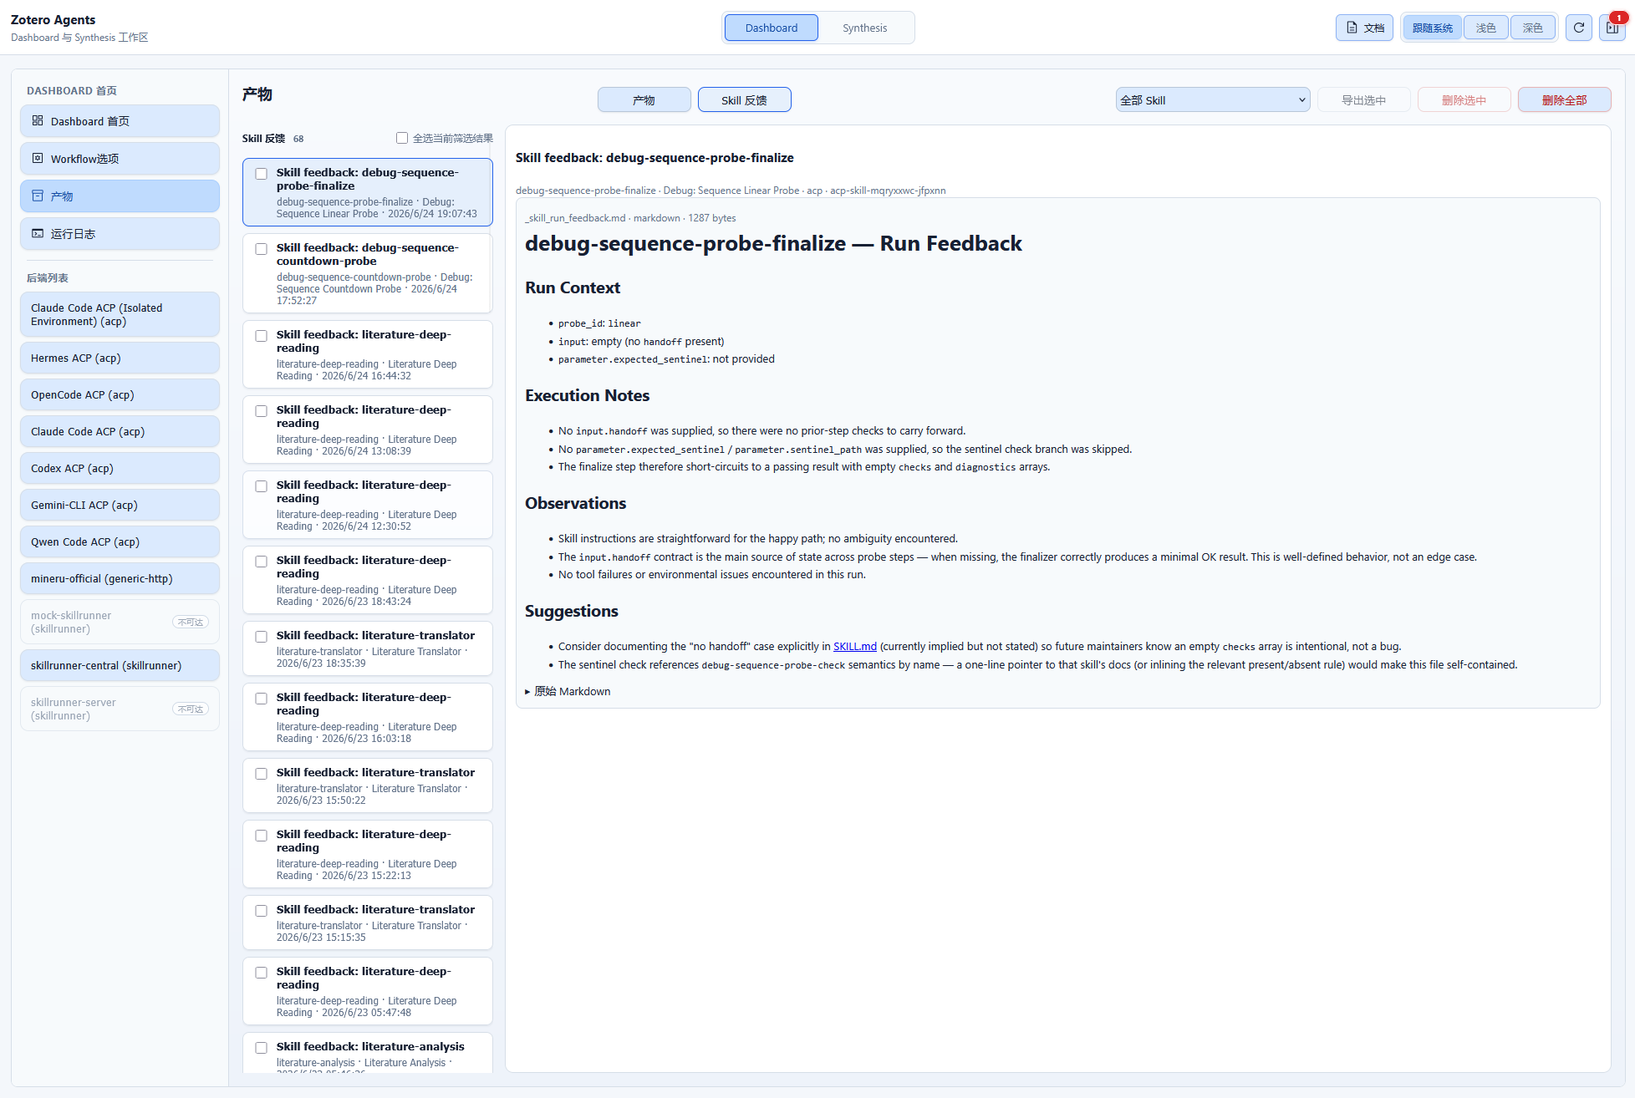
Task: Click the 运行日志 sidebar icon
Action: 38,233
